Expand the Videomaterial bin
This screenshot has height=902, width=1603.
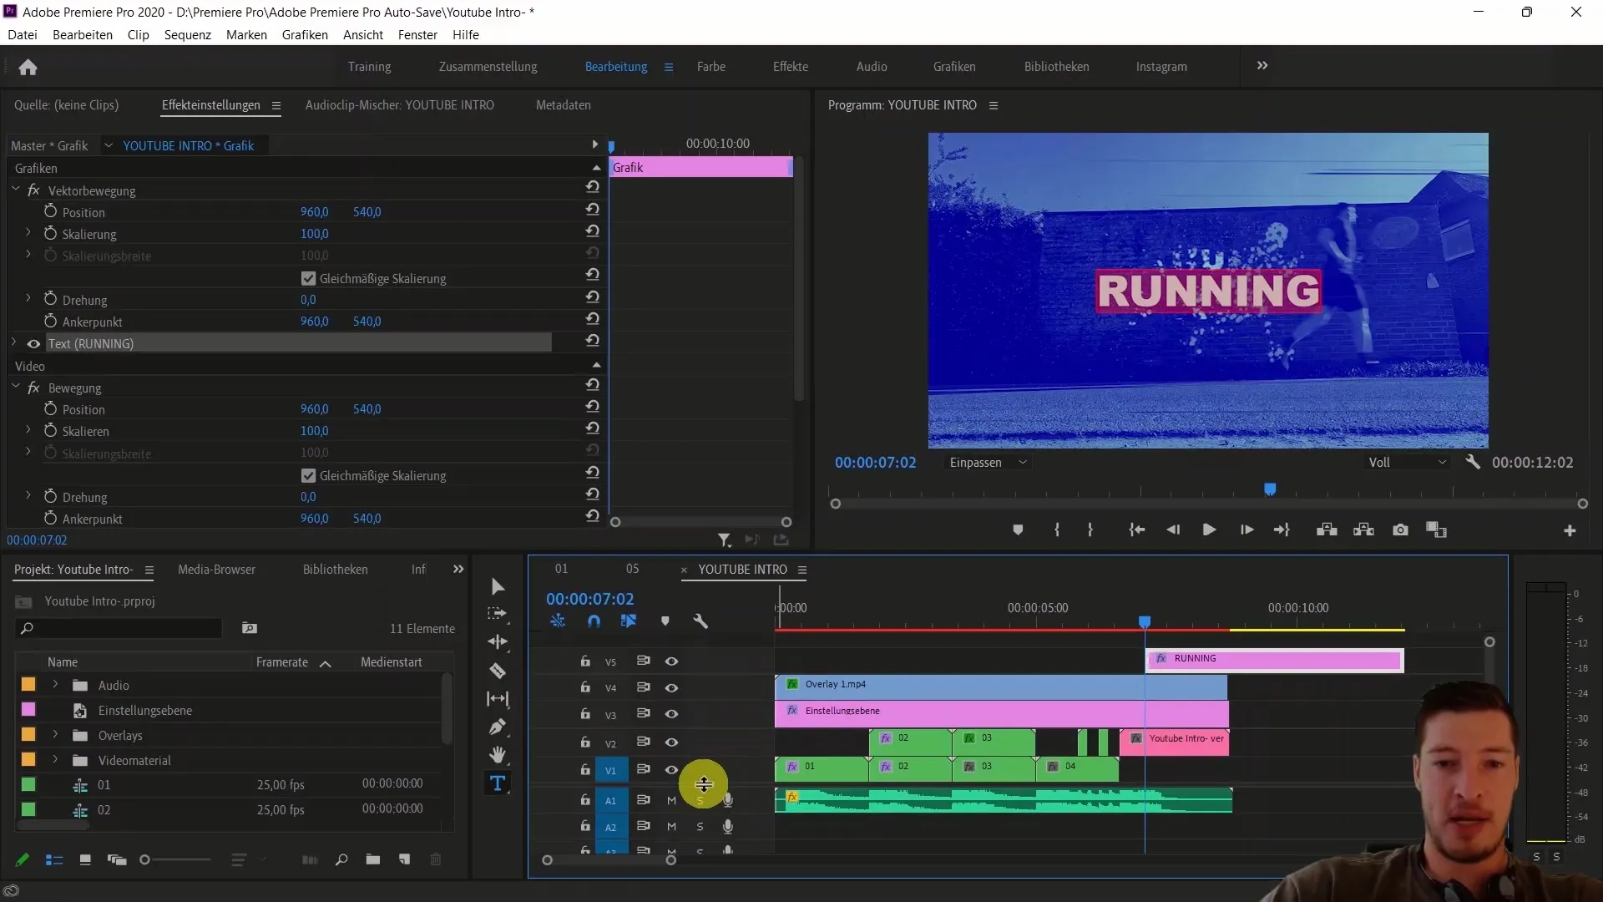point(55,759)
